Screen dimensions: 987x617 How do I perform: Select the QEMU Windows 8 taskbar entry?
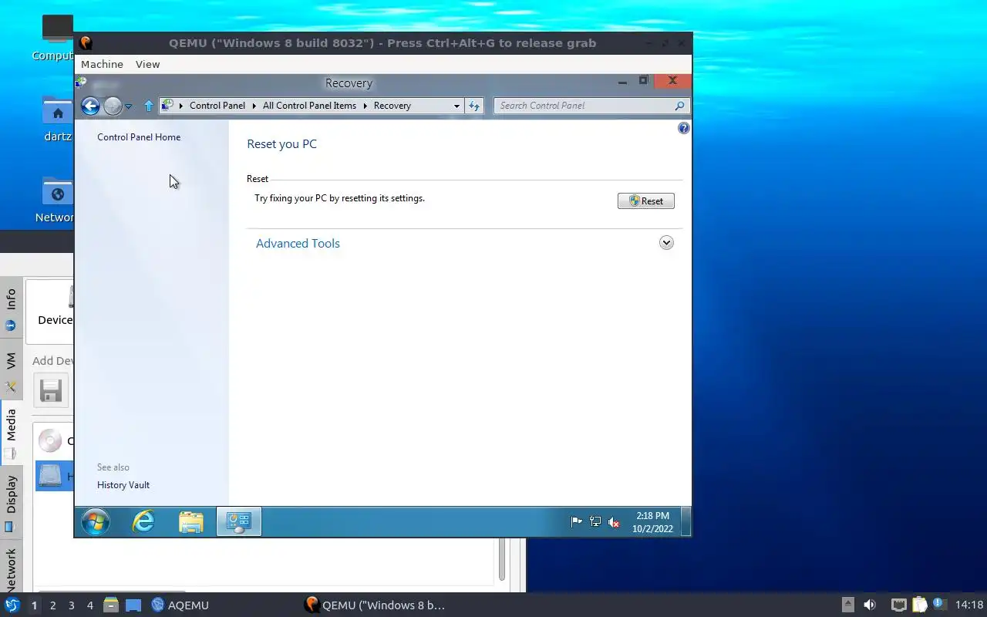click(376, 605)
